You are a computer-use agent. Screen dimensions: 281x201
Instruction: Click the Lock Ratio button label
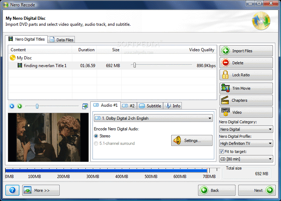click(x=241, y=75)
